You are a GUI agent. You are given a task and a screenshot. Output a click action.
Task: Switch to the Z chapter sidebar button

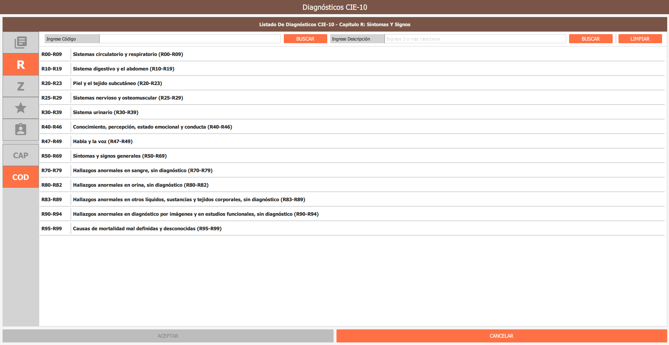[21, 86]
